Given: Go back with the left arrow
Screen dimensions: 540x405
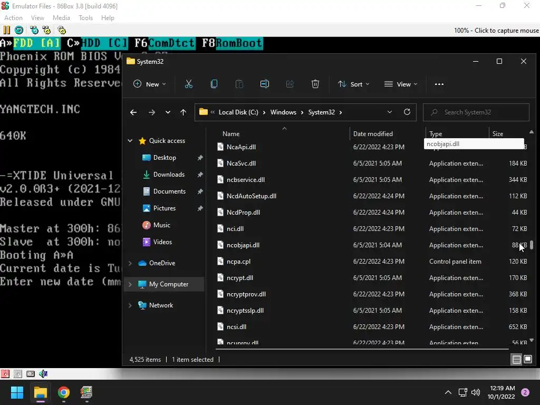Looking at the screenshot, I should click(133, 112).
